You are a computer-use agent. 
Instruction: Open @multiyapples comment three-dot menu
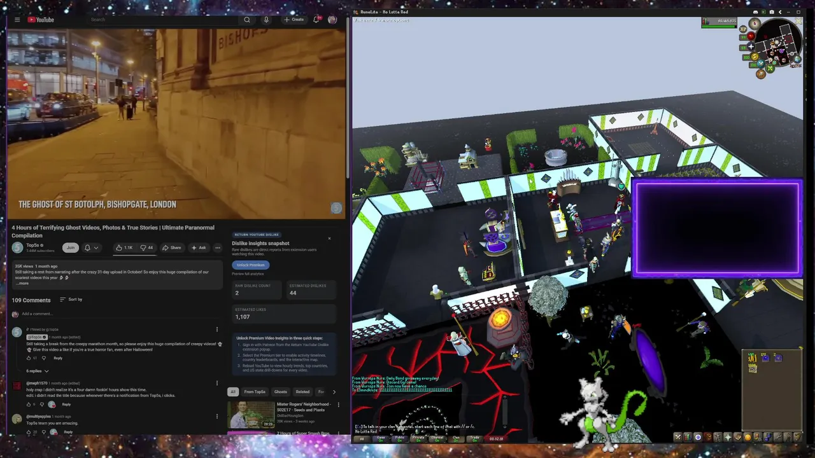click(217, 417)
